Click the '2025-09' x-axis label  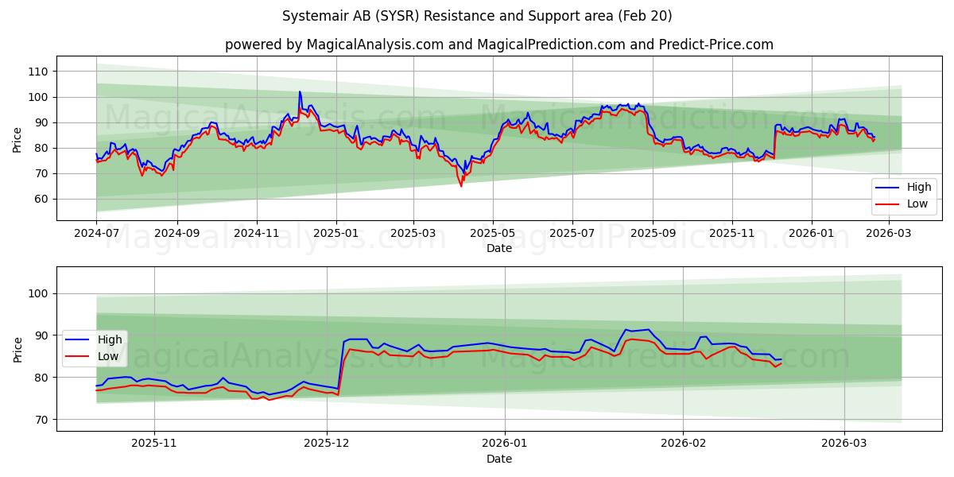pos(653,235)
